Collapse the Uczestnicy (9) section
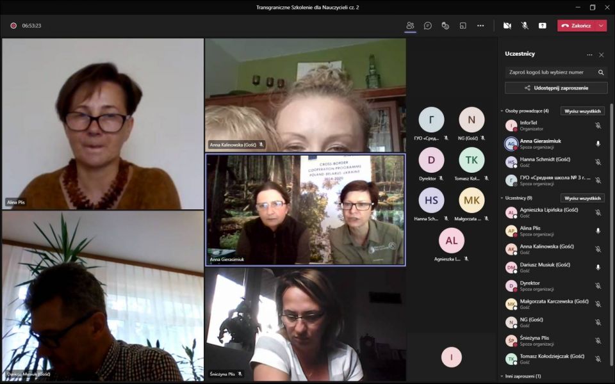Viewport: 615px width, 384px height. (x=502, y=198)
